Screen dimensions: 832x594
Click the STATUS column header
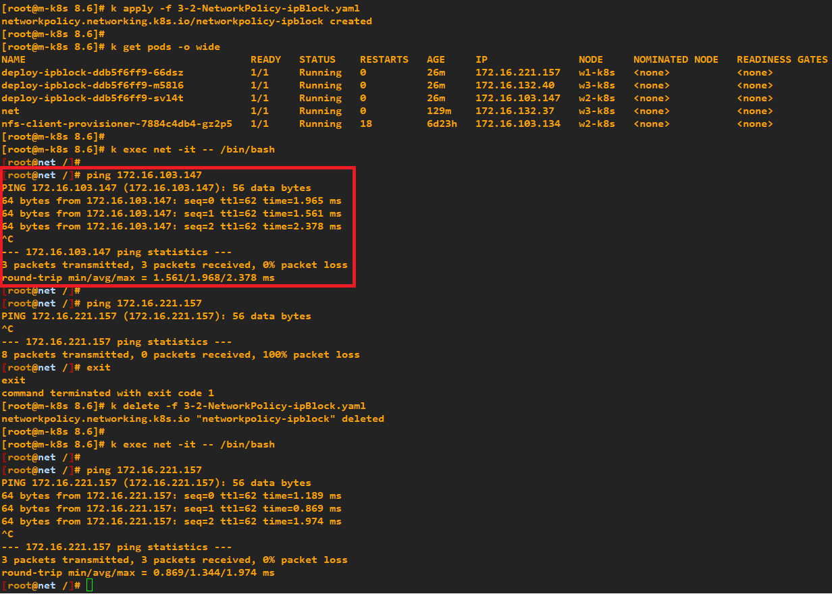317,59
